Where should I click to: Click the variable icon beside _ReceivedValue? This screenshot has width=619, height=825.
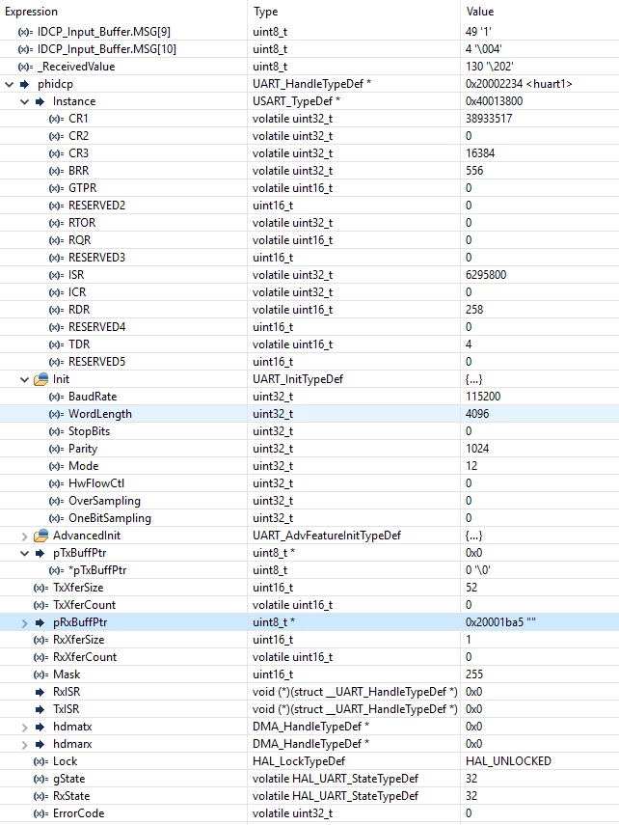(x=25, y=67)
